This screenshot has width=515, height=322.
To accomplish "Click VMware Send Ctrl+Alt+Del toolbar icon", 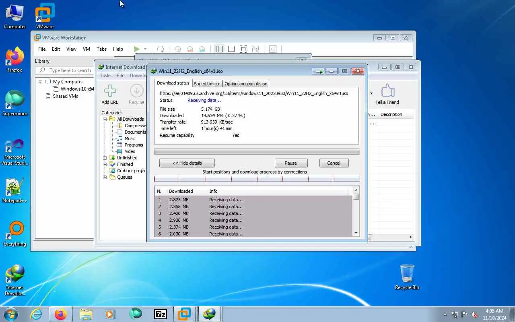I will click(x=161, y=49).
